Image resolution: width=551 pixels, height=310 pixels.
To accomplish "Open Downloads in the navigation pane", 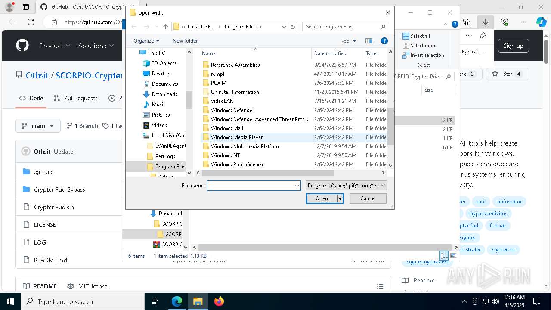I will pyautogui.click(x=164, y=94).
